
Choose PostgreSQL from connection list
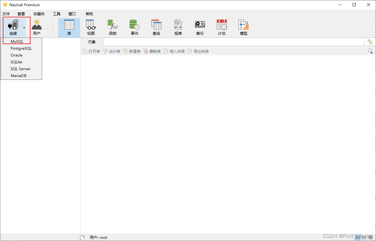tap(21, 48)
